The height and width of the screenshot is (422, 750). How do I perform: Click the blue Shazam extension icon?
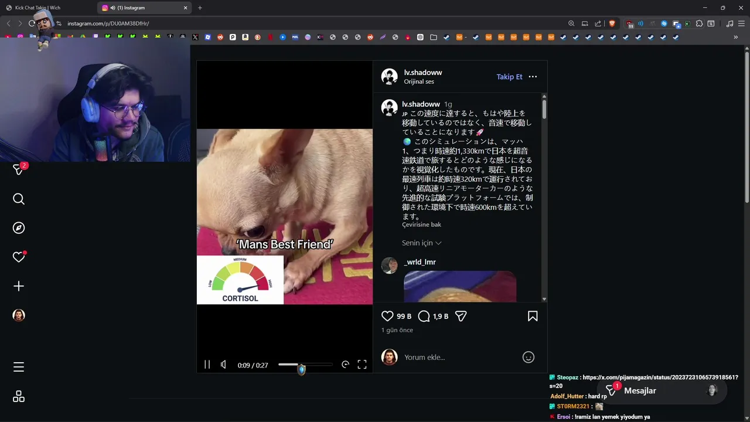click(x=664, y=23)
